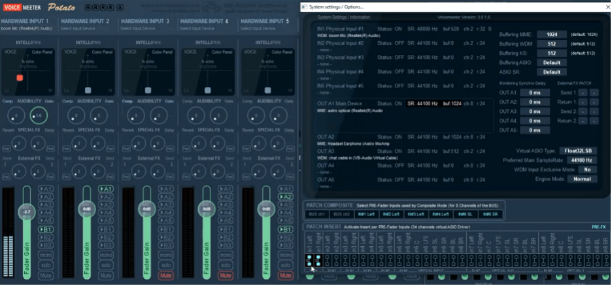Click the Intellipan handle on Input 3
This screenshot has width=612, height=286.
148,90
